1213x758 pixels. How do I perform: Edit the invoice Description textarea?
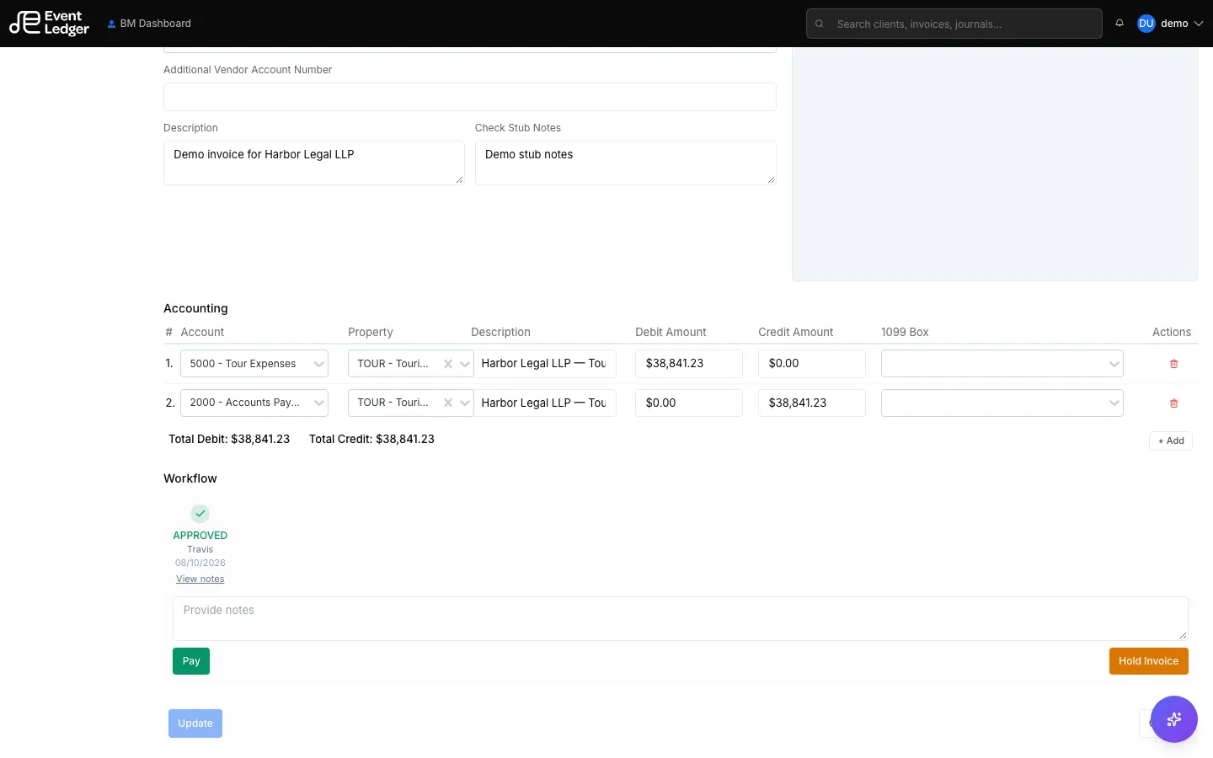pos(313,163)
